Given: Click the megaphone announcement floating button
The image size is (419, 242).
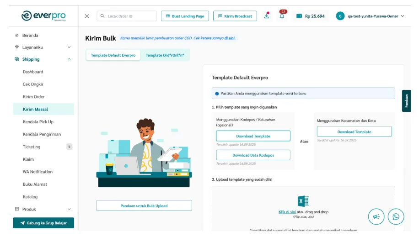Looking at the screenshot, I should 376,216.
